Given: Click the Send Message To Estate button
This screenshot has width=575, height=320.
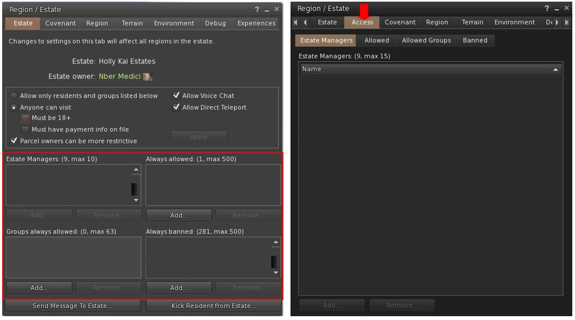Looking at the screenshot, I should click(x=72, y=306).
